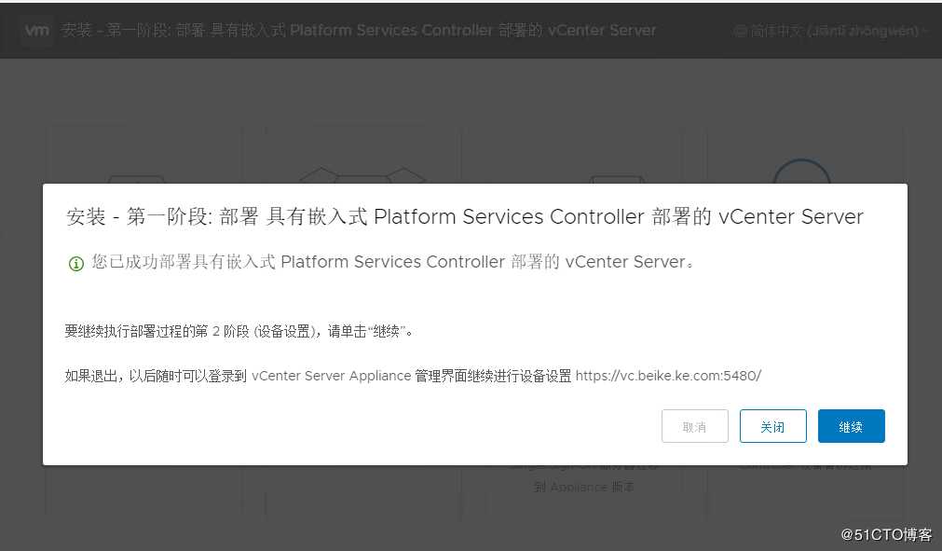Screen dimensions: 942x551
Task: Click the blue 继续 (Continue) button
Action: pos(851,426)
